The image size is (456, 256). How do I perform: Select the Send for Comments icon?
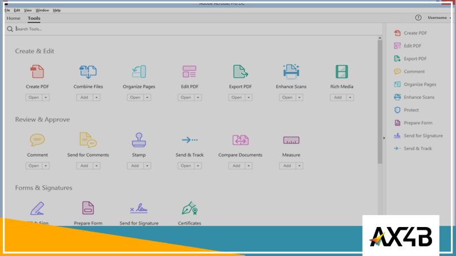88,140
